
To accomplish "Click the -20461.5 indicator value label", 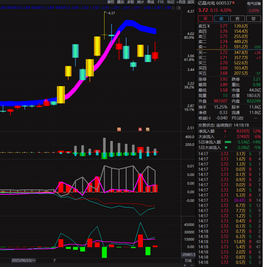I will (189, 255).
